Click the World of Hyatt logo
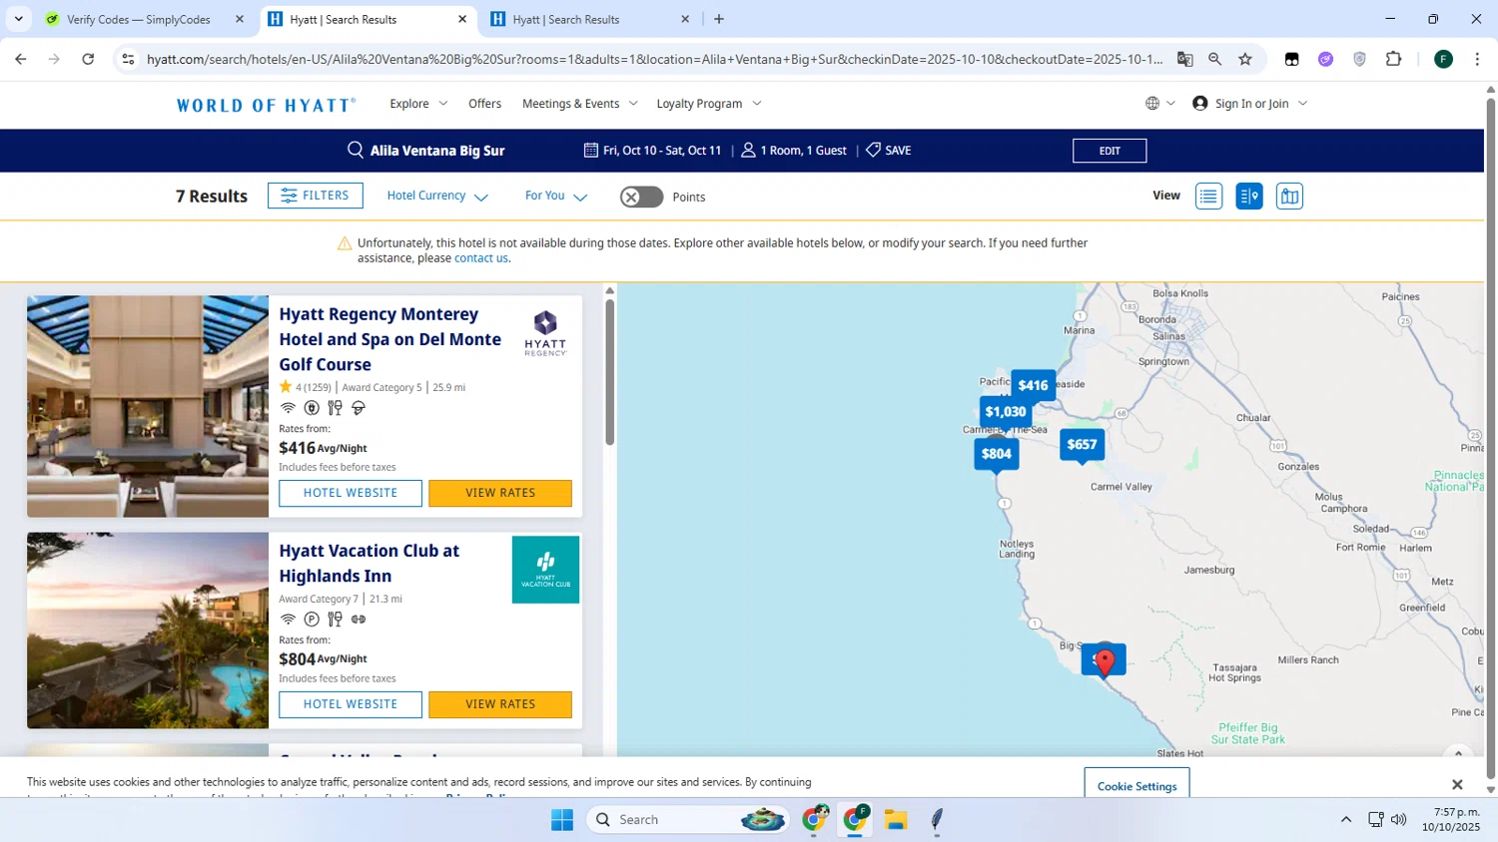Screen dimensions: 1498x842 [266, 105]
